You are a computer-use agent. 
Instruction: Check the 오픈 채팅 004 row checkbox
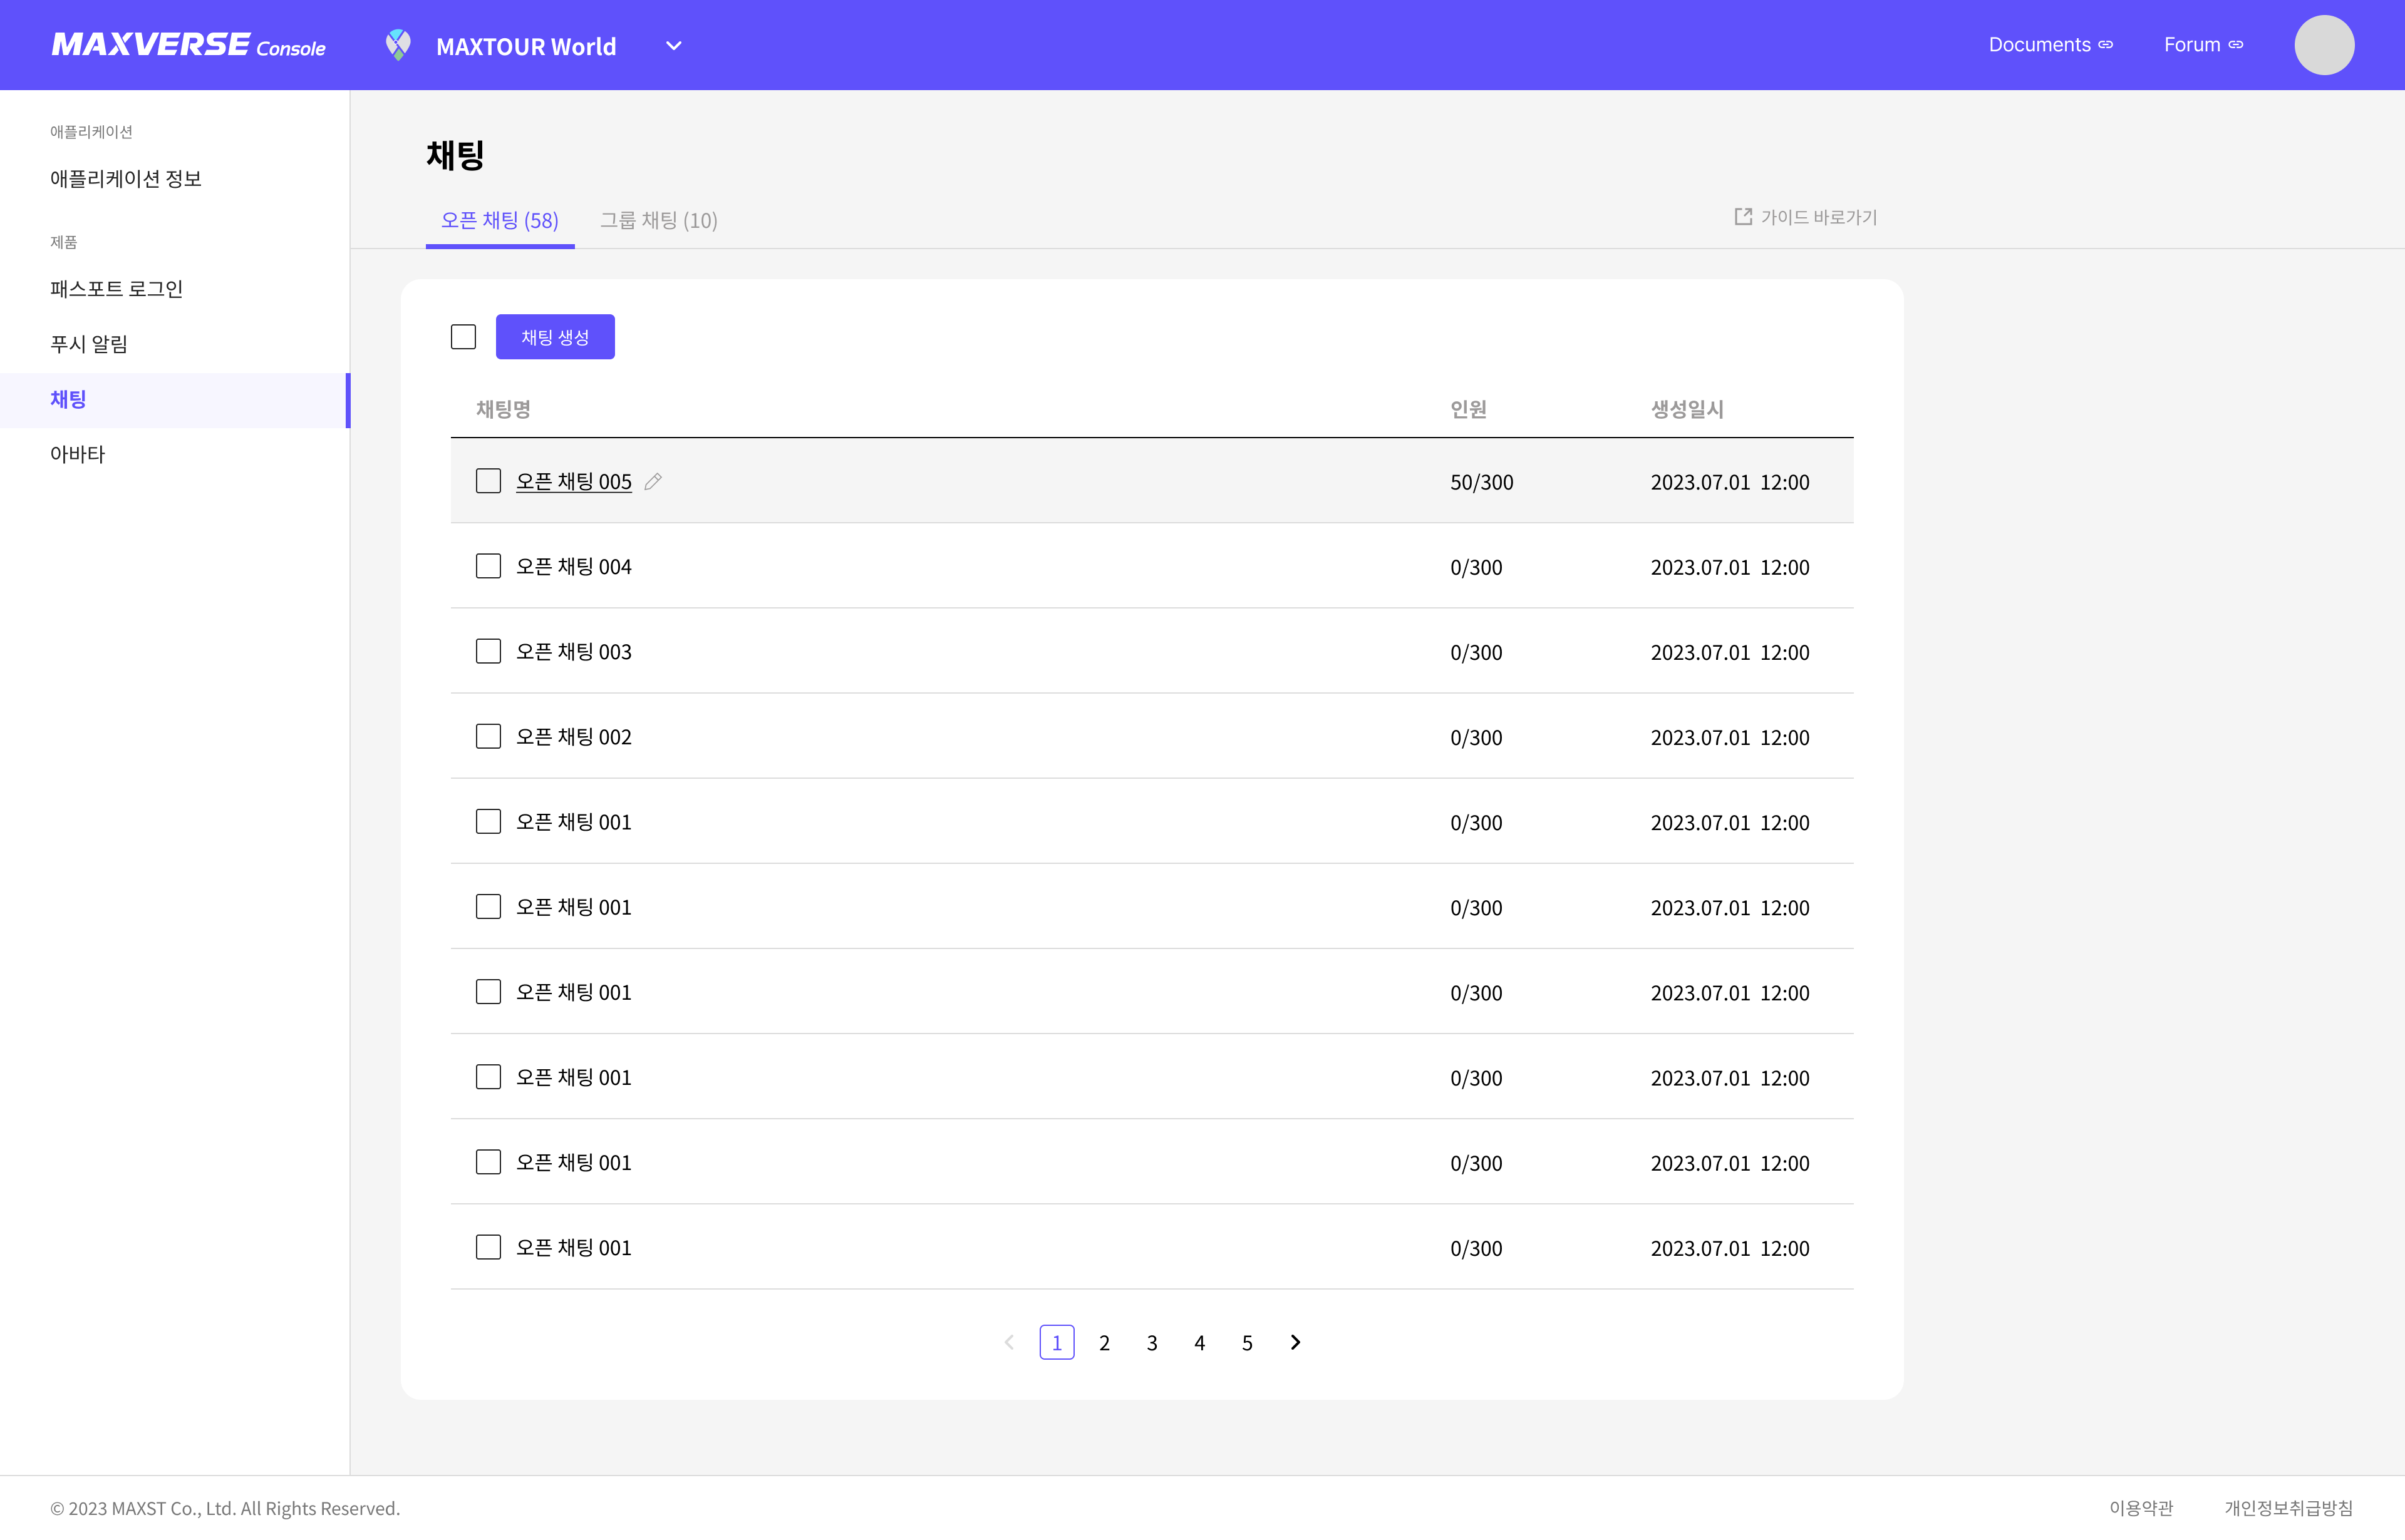click(489, 566)
